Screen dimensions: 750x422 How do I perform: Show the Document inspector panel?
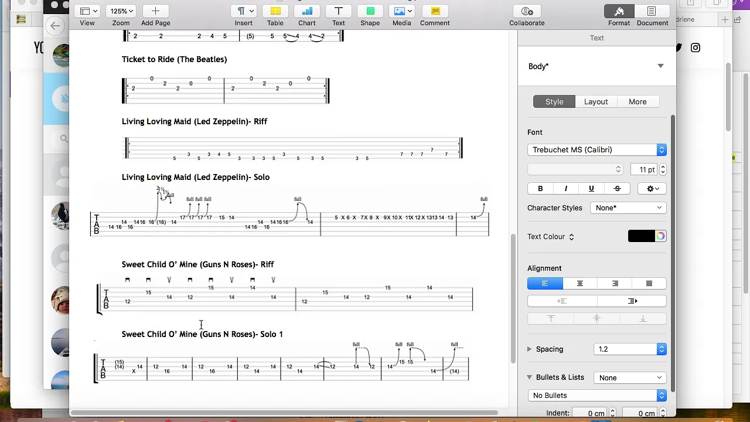click(x=652, y=11)
